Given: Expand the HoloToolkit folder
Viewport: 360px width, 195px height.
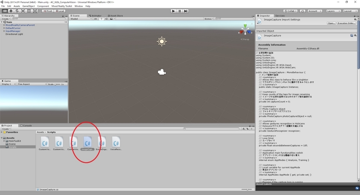Looking at the screenshot, I should coord(4,141).
